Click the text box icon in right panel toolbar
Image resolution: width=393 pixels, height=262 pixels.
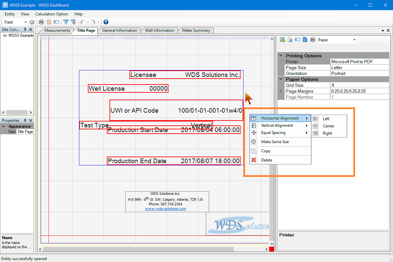point(297,40)
